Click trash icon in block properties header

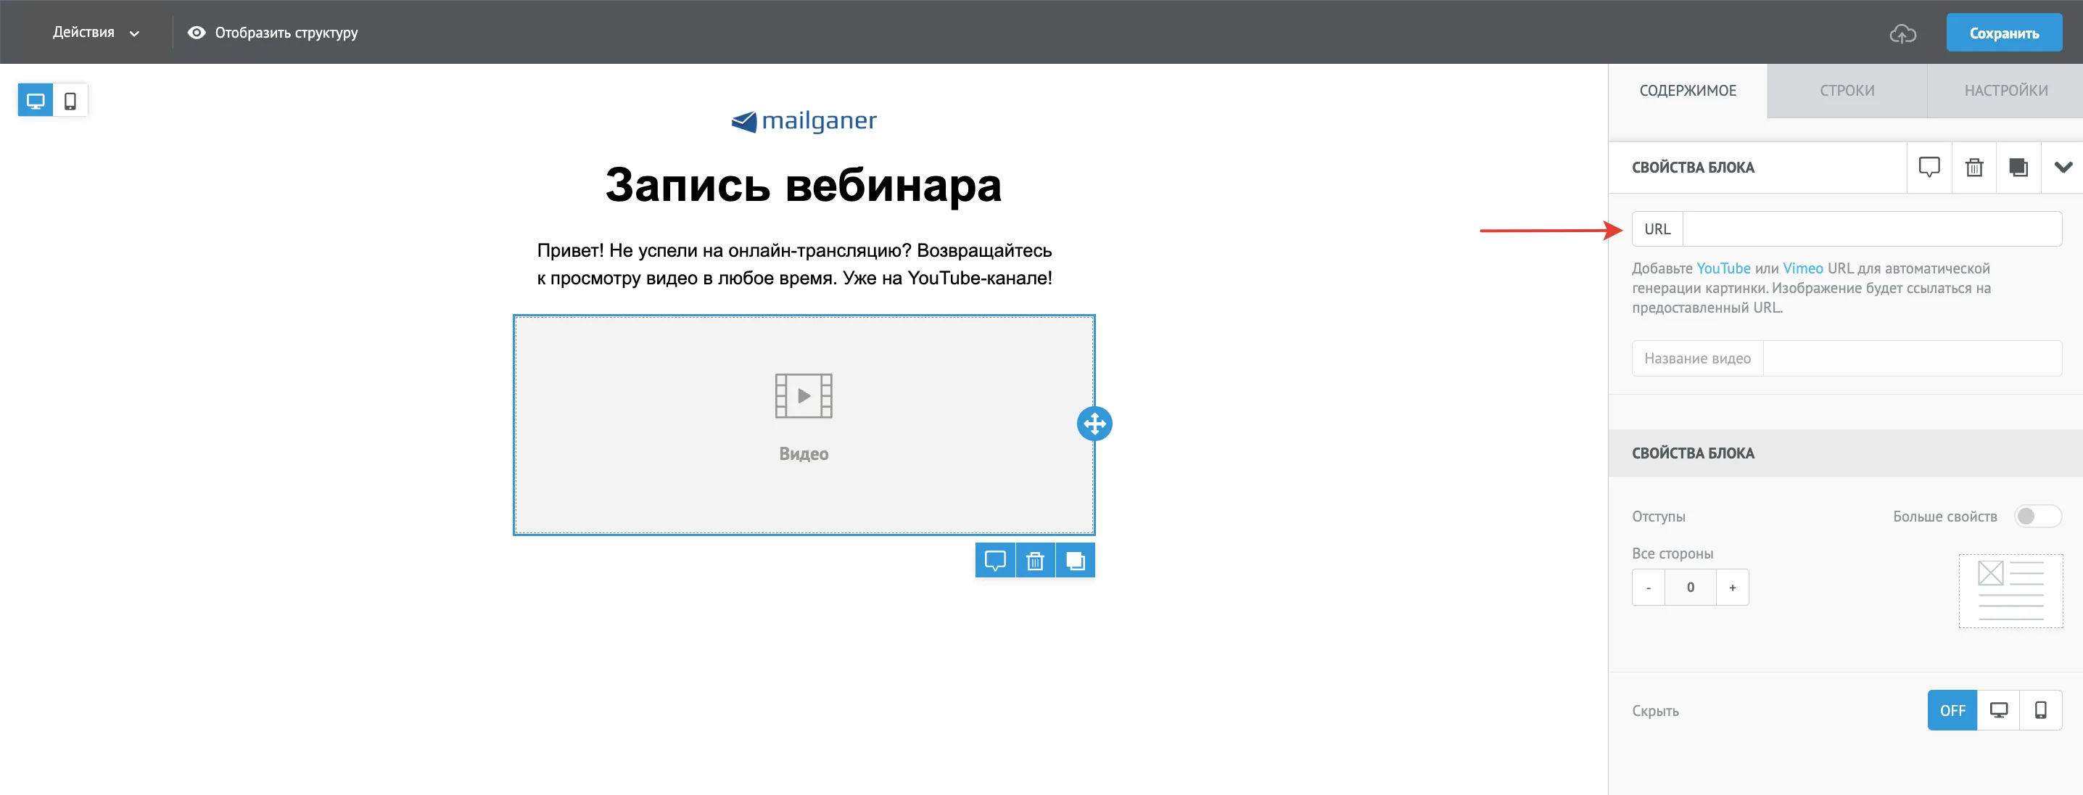(x=1973, y=168)
